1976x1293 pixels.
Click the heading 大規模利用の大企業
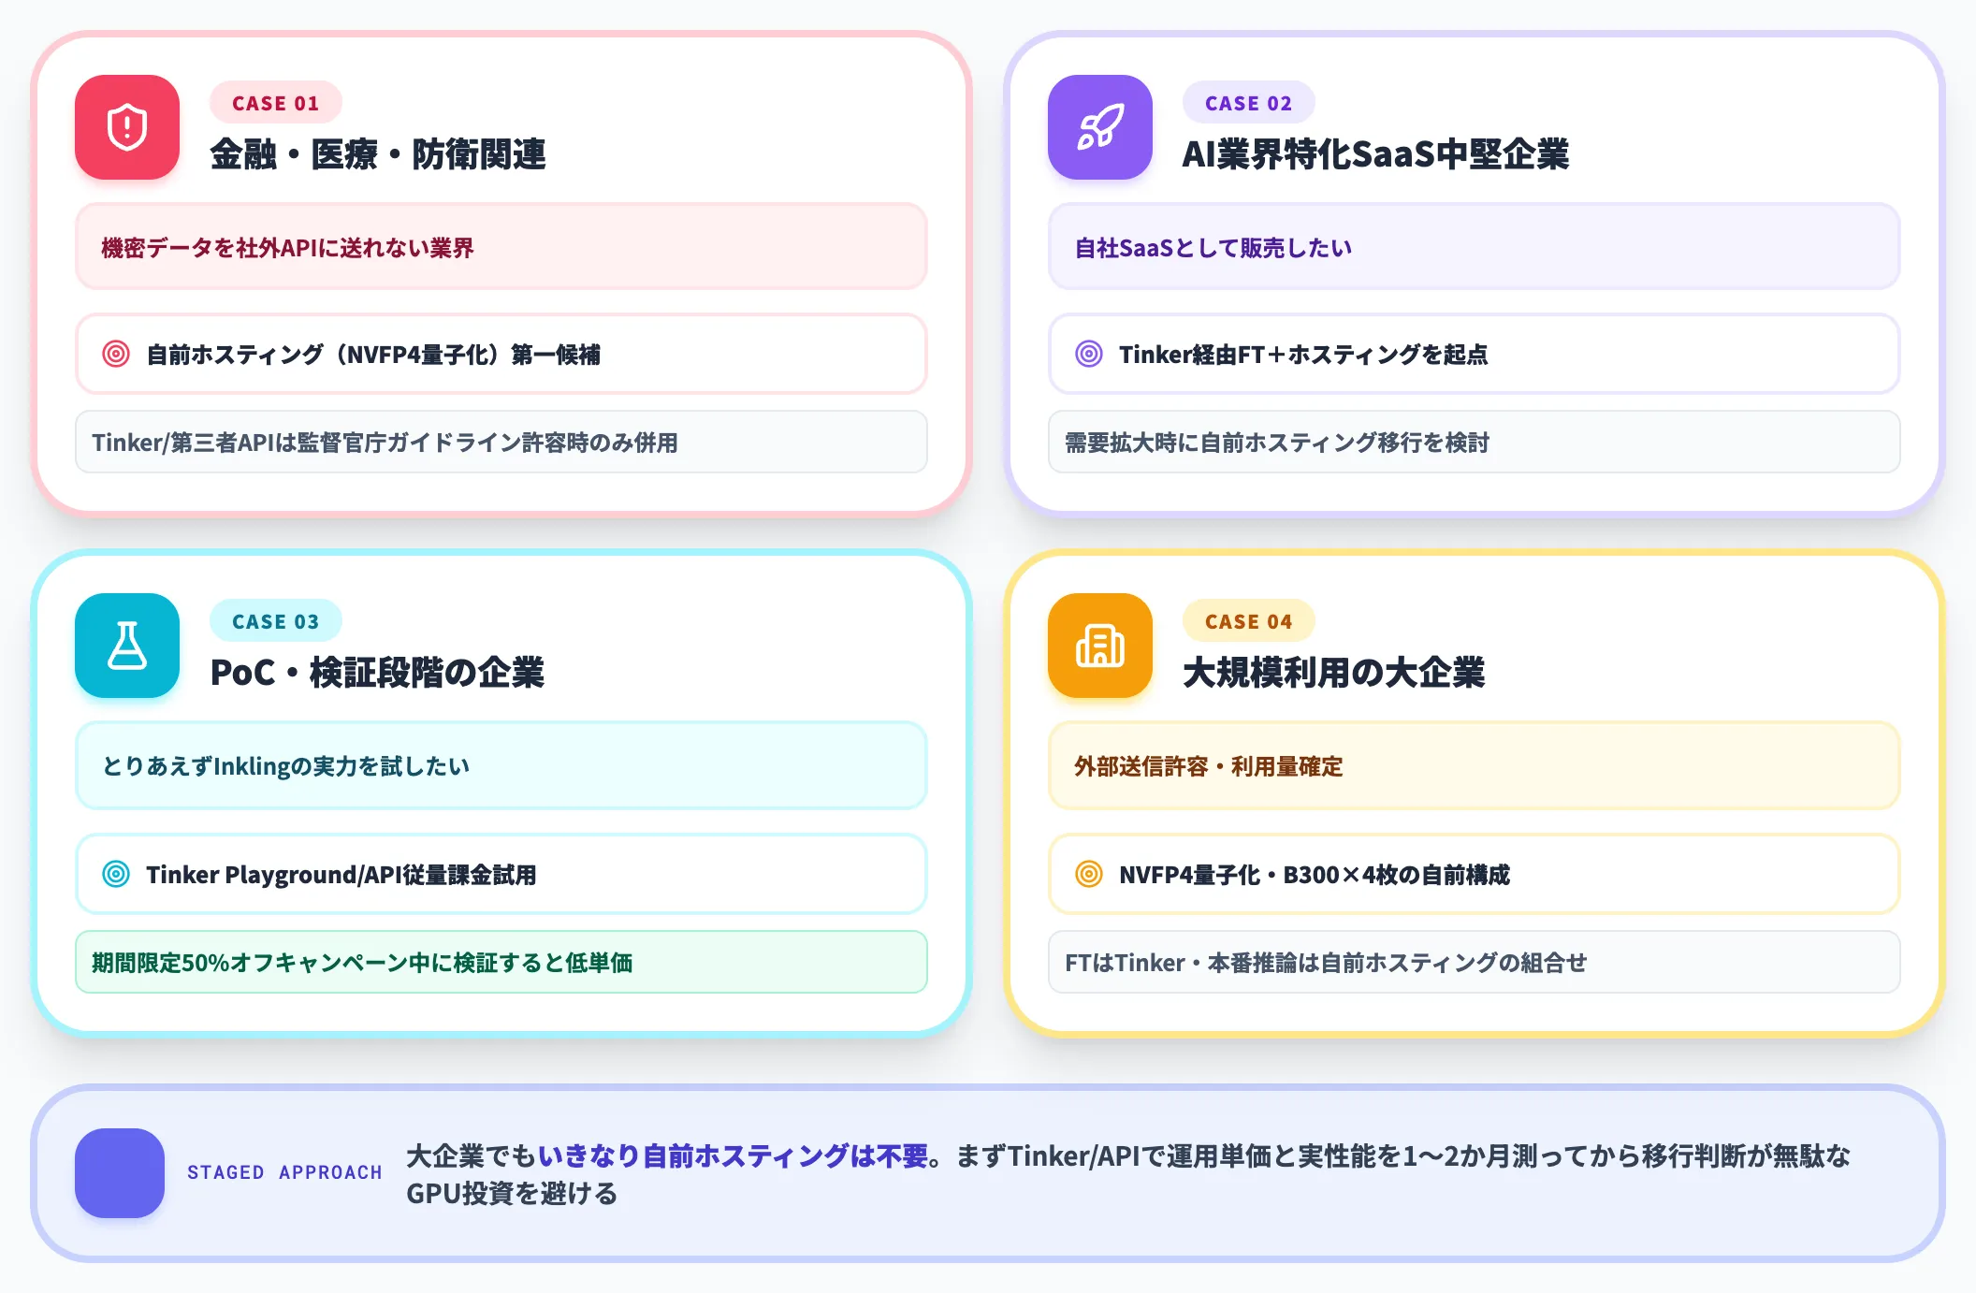(x=1334, y=673)
